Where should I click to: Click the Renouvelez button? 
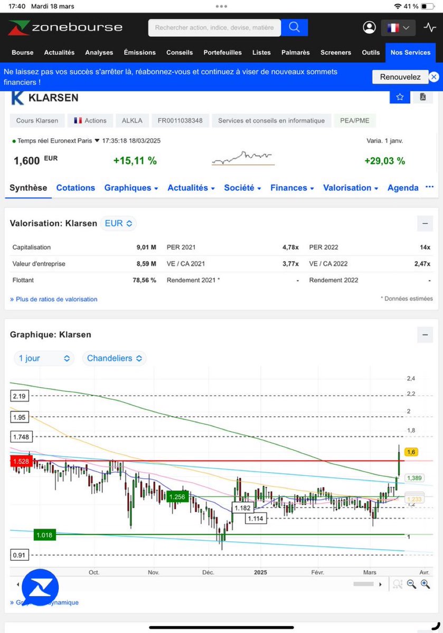(x=400, y=77)
